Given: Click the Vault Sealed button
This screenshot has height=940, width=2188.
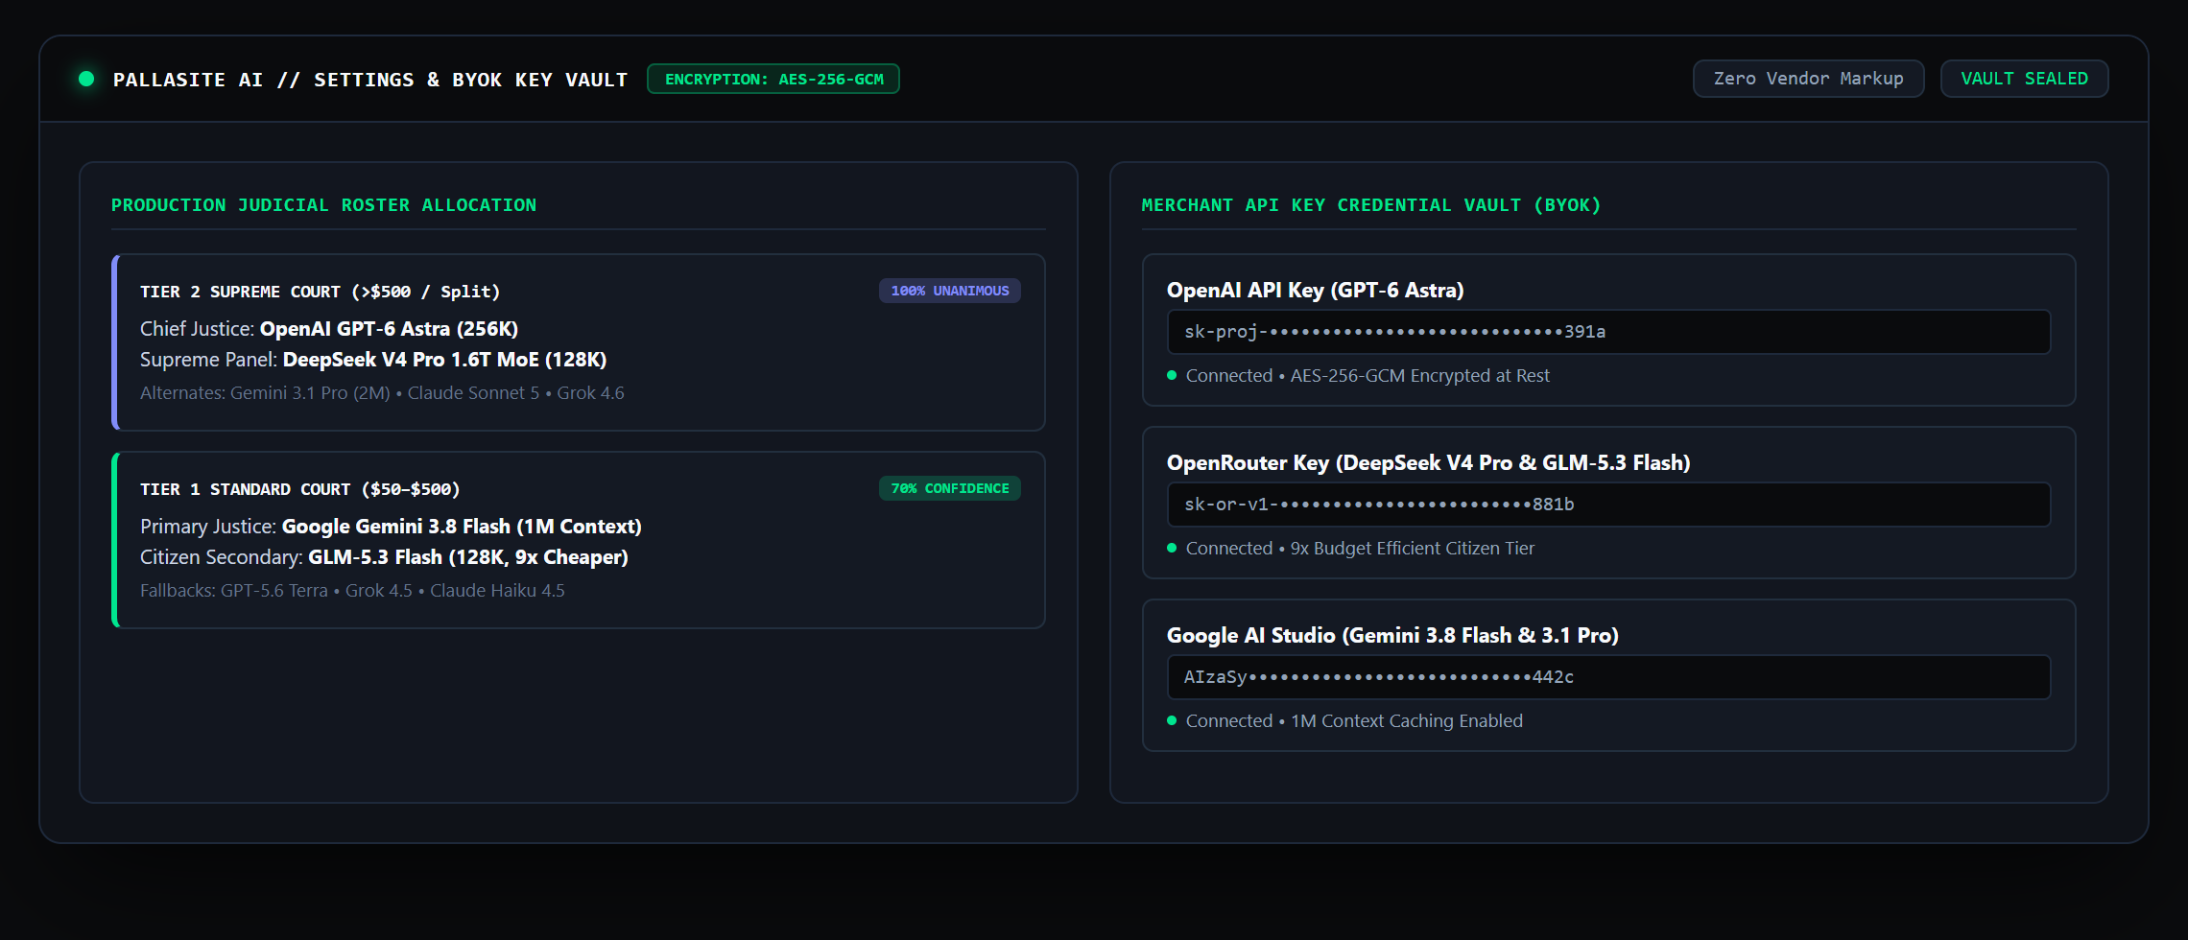Looking at the screenshot, I should 2024,79.
